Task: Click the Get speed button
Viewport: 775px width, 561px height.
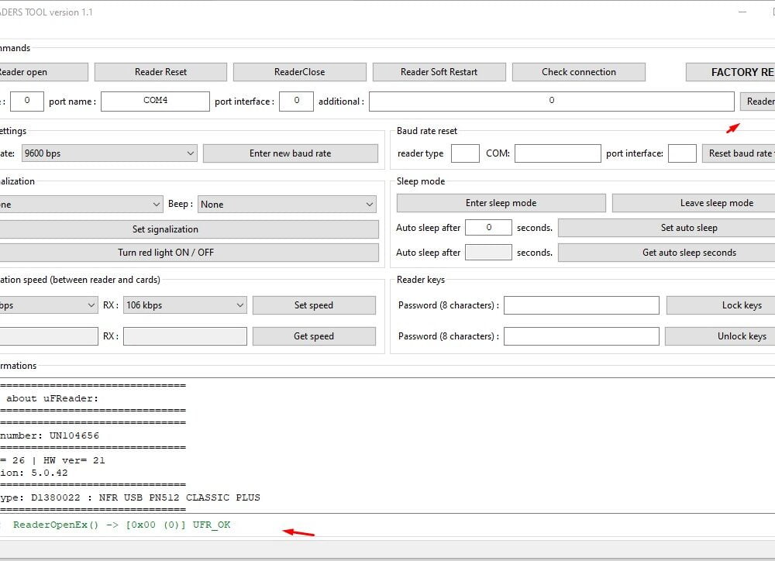Action: (314, 336)
